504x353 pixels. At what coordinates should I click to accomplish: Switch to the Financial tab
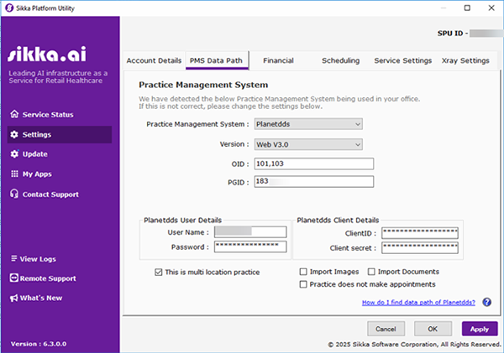278,60
